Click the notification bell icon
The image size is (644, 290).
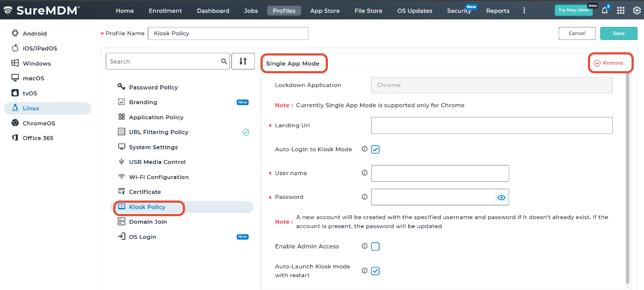tap(605, 11)
